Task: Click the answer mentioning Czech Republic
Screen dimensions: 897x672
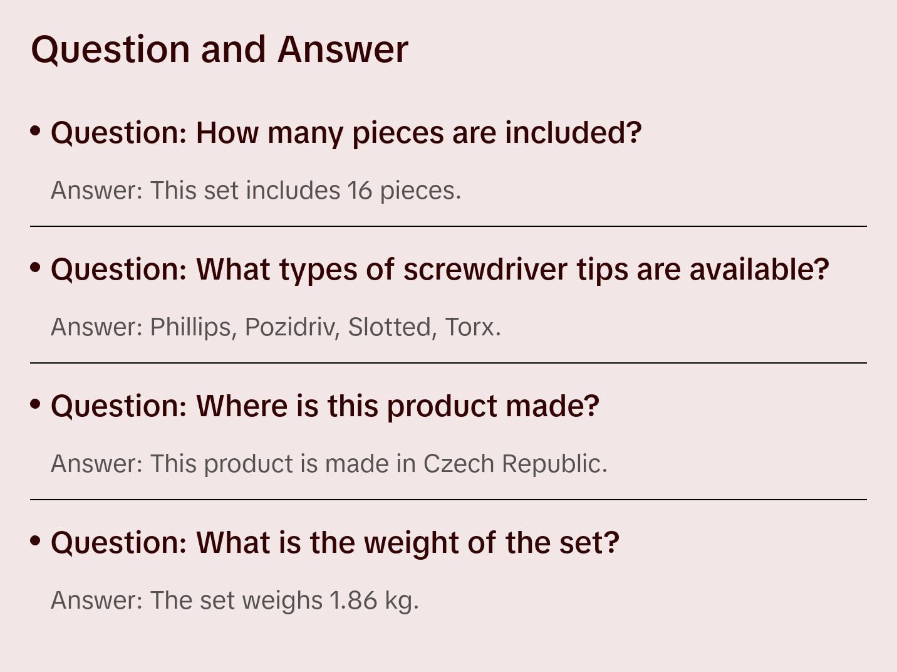Action: click(329, 464)
